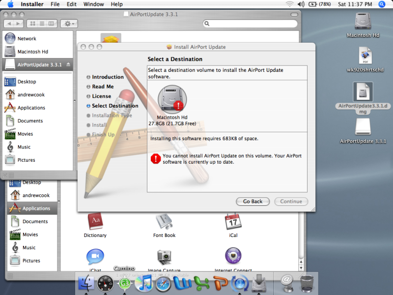Image resolution: width=393 pixels, height=295 pixels.
Task: Select mounted AirPortUpdate 3.3.1 volume on desktop
Action: click(x=363, y=127)
